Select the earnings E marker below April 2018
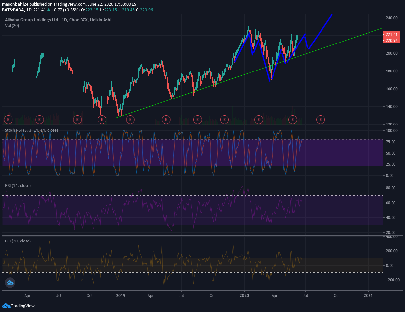Viewport: 405px width, 312px height. 39,119
